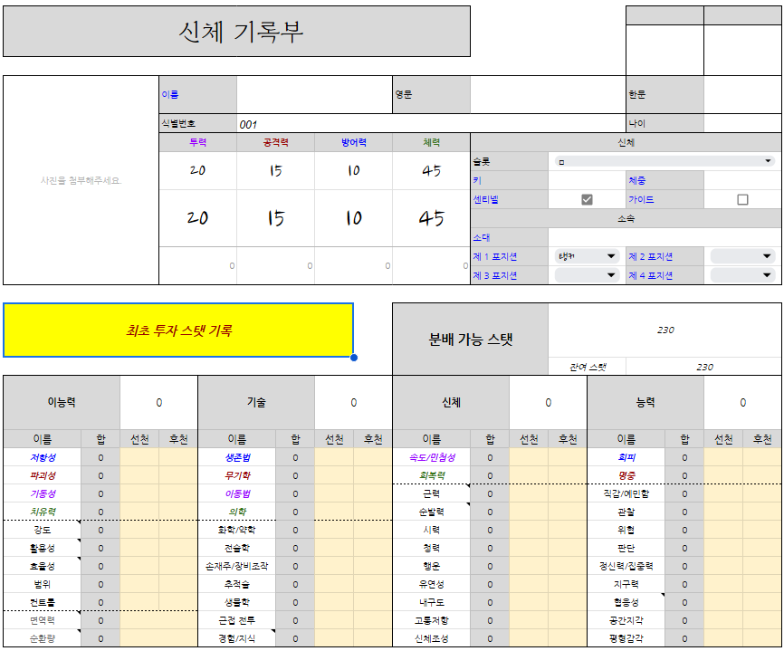Click the 면역력 row label
This screenshot has width=784, height=651.
[43, 620]
